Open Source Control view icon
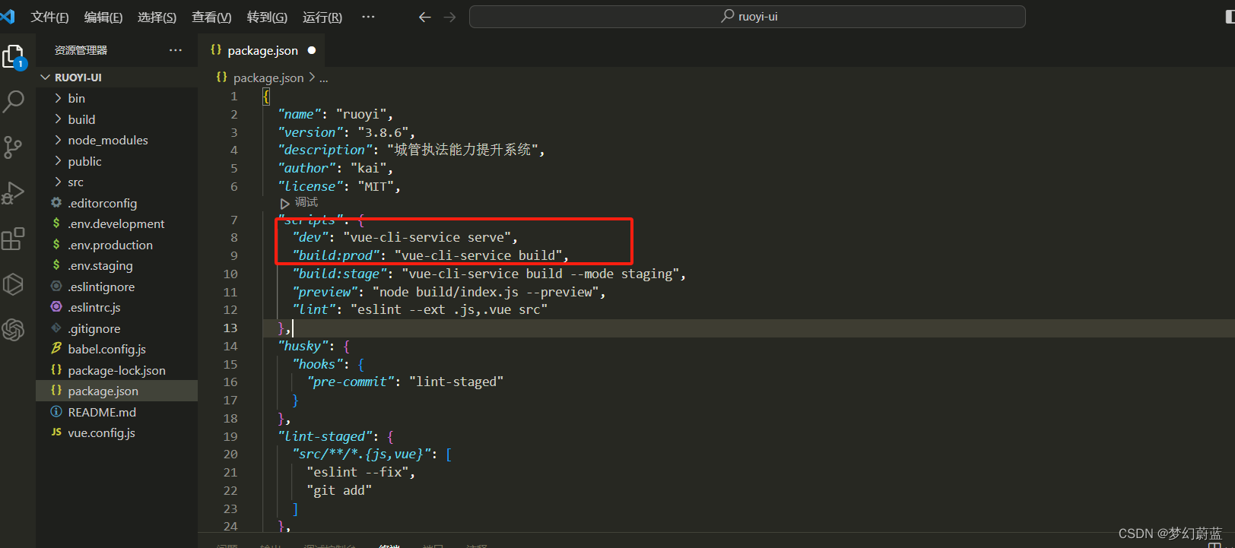This screenshot has height=548, width=1235. [x=14, y=147]
